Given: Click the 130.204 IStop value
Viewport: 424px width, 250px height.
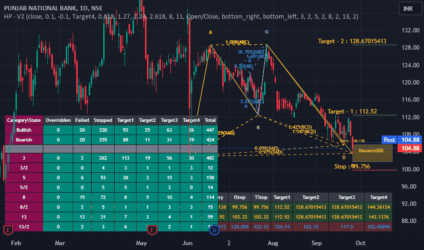Looking at the screenshot, I should (x=240, y=227).
